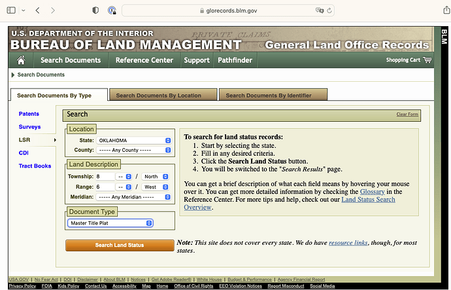The height and width of the screenshot is (290, 451).
Task: Click the Township number field
Action: click(105, 176)
